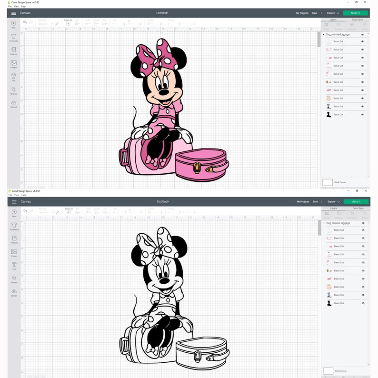The width and height of the screenshot is (378, 378).
Task: Show the solid black silhouette layer in bottom window
Action: click(363, 303)
